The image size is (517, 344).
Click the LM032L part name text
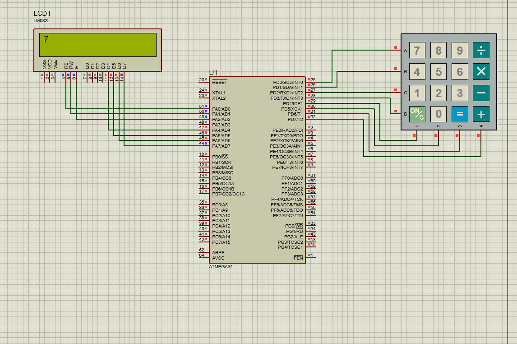tap(42, 21)
